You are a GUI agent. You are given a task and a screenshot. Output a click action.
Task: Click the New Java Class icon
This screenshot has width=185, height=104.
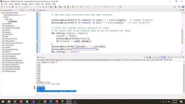68,7
